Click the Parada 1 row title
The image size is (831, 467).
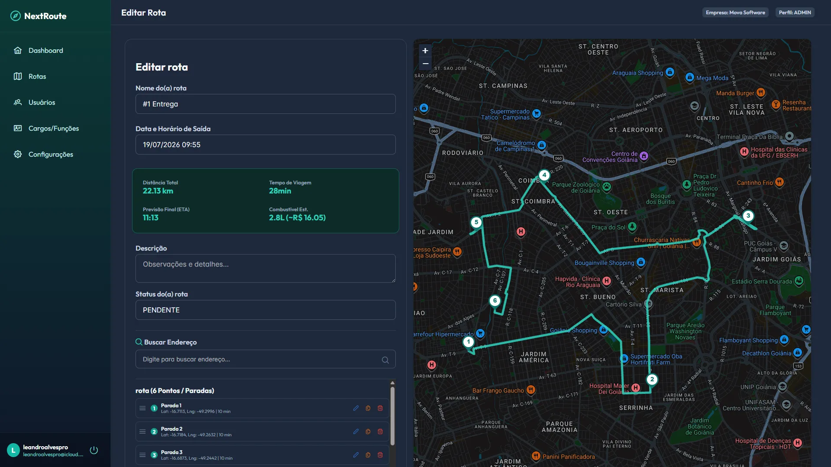click(171, 406)
